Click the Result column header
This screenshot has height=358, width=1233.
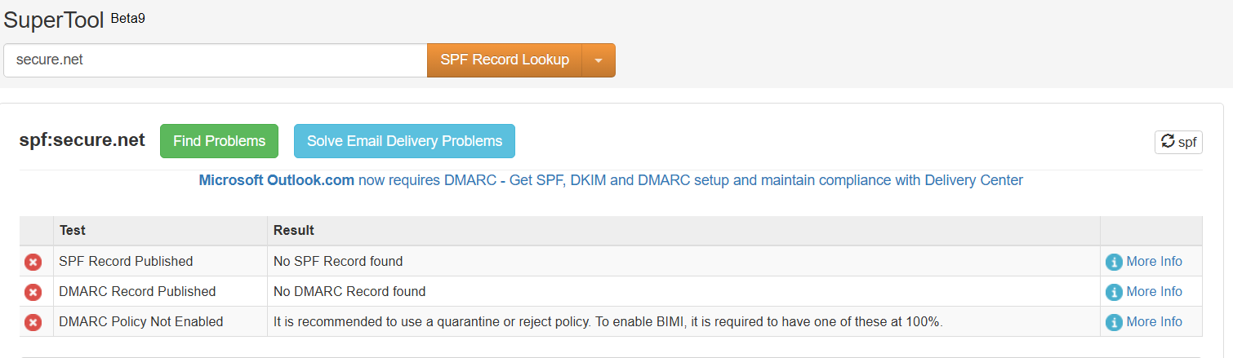(293, 231)
